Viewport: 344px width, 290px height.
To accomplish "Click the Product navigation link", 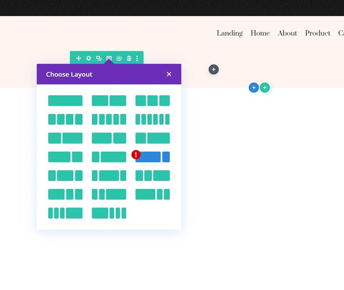I will [317, 34].
